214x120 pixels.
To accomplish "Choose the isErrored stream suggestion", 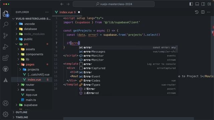I will 128,93.
